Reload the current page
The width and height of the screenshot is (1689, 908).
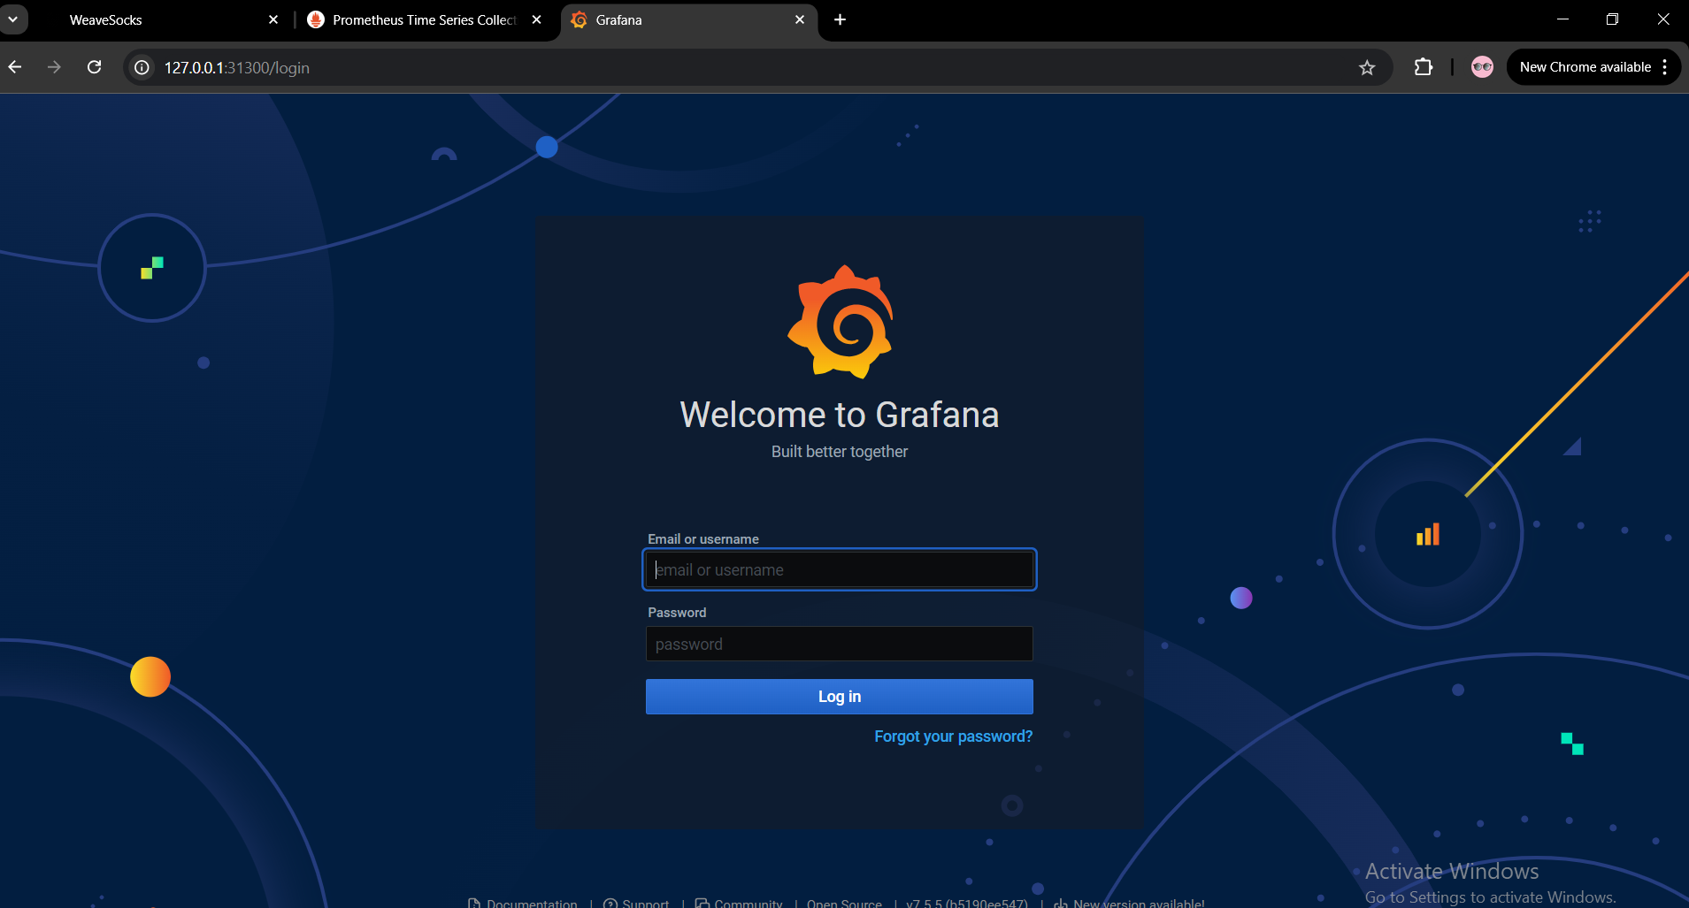pos(95,67)
